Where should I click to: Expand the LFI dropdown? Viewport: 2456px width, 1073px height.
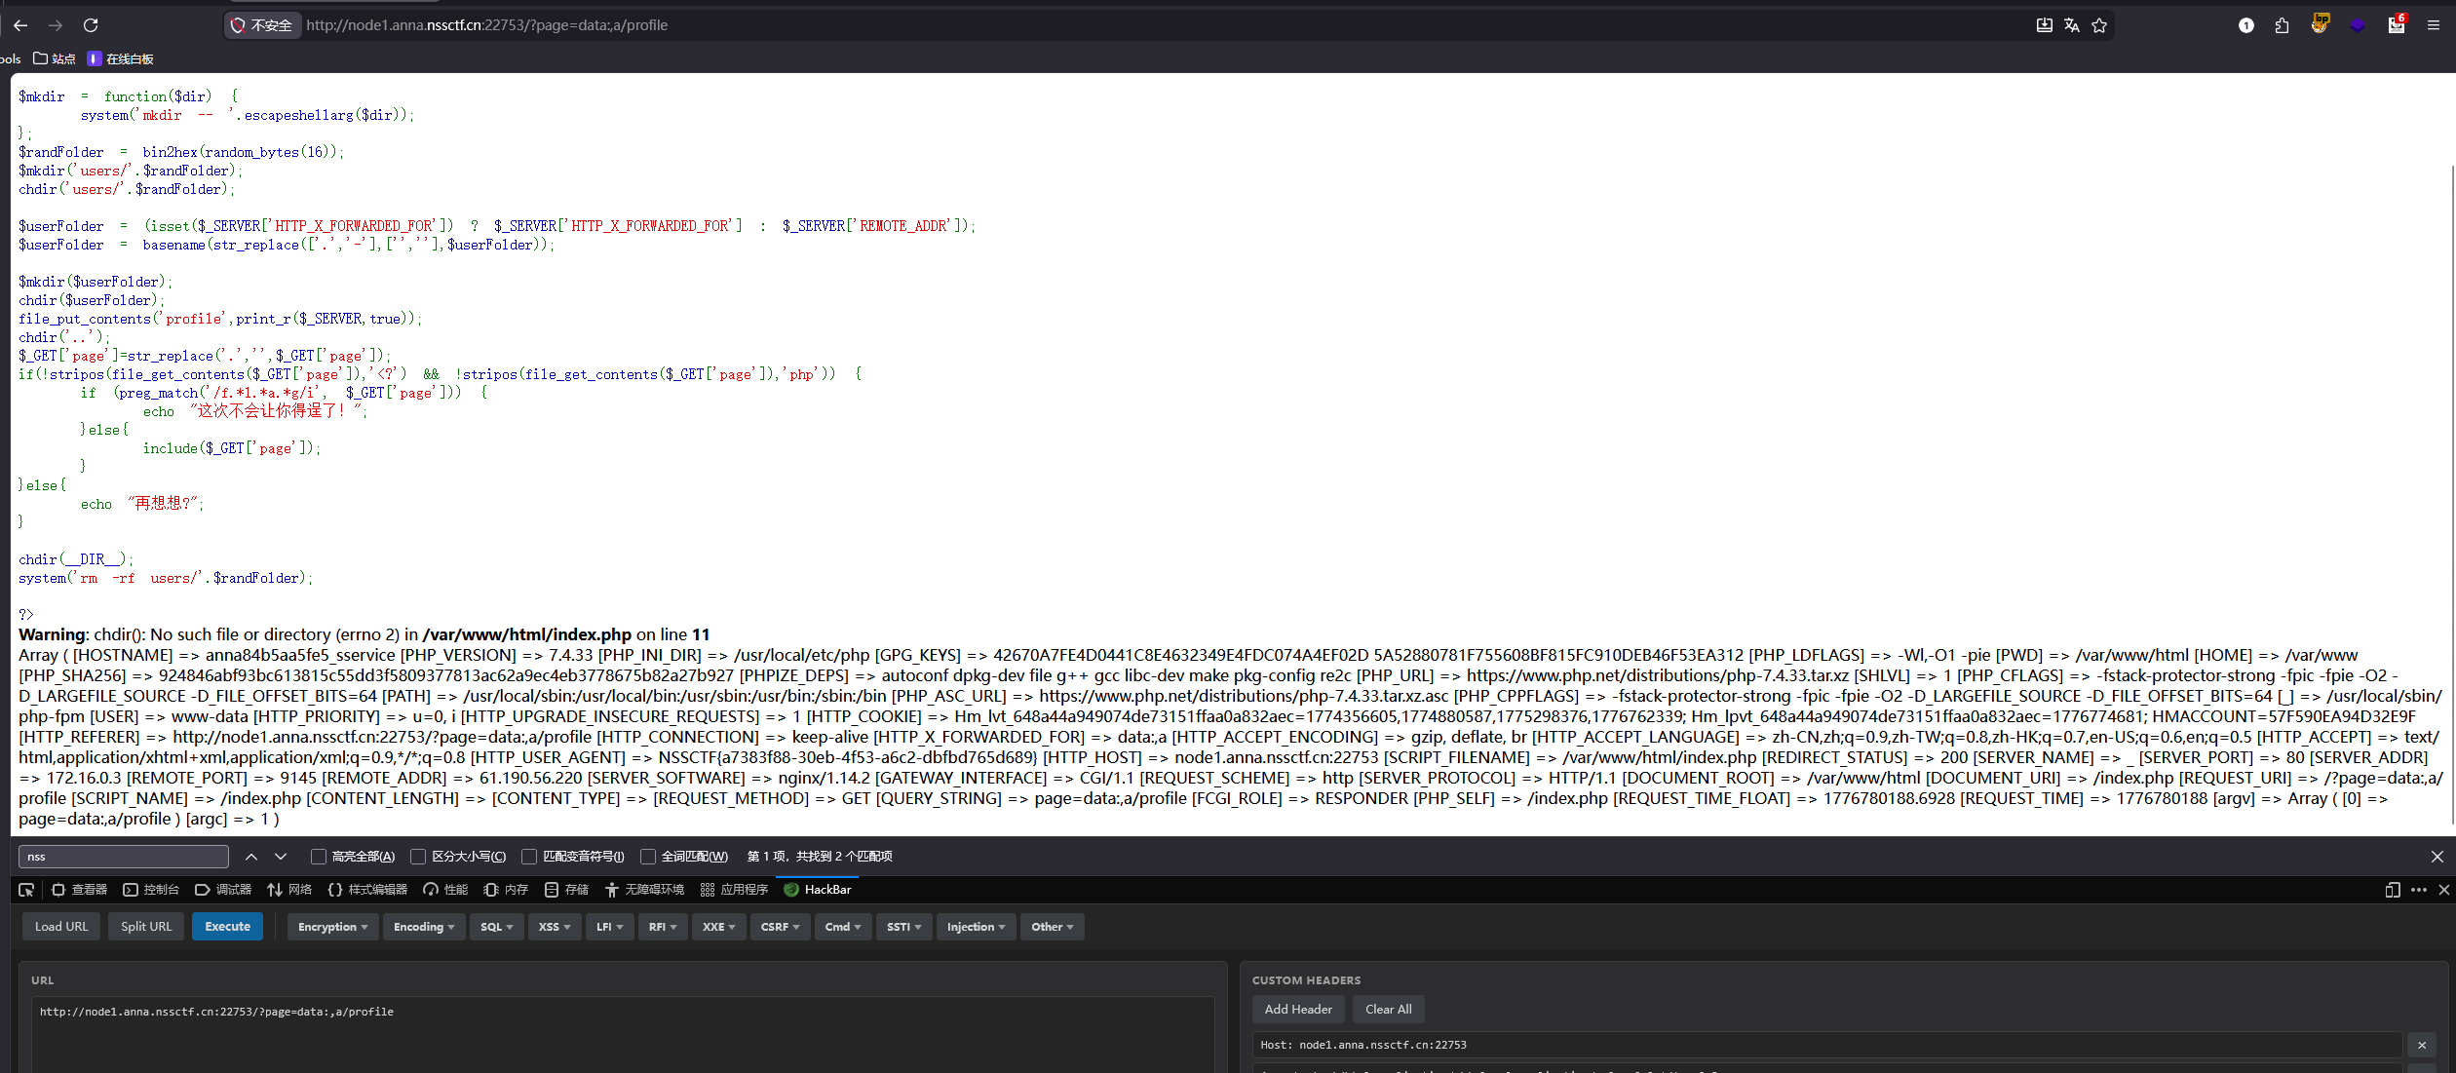click(x=609, y=927)
